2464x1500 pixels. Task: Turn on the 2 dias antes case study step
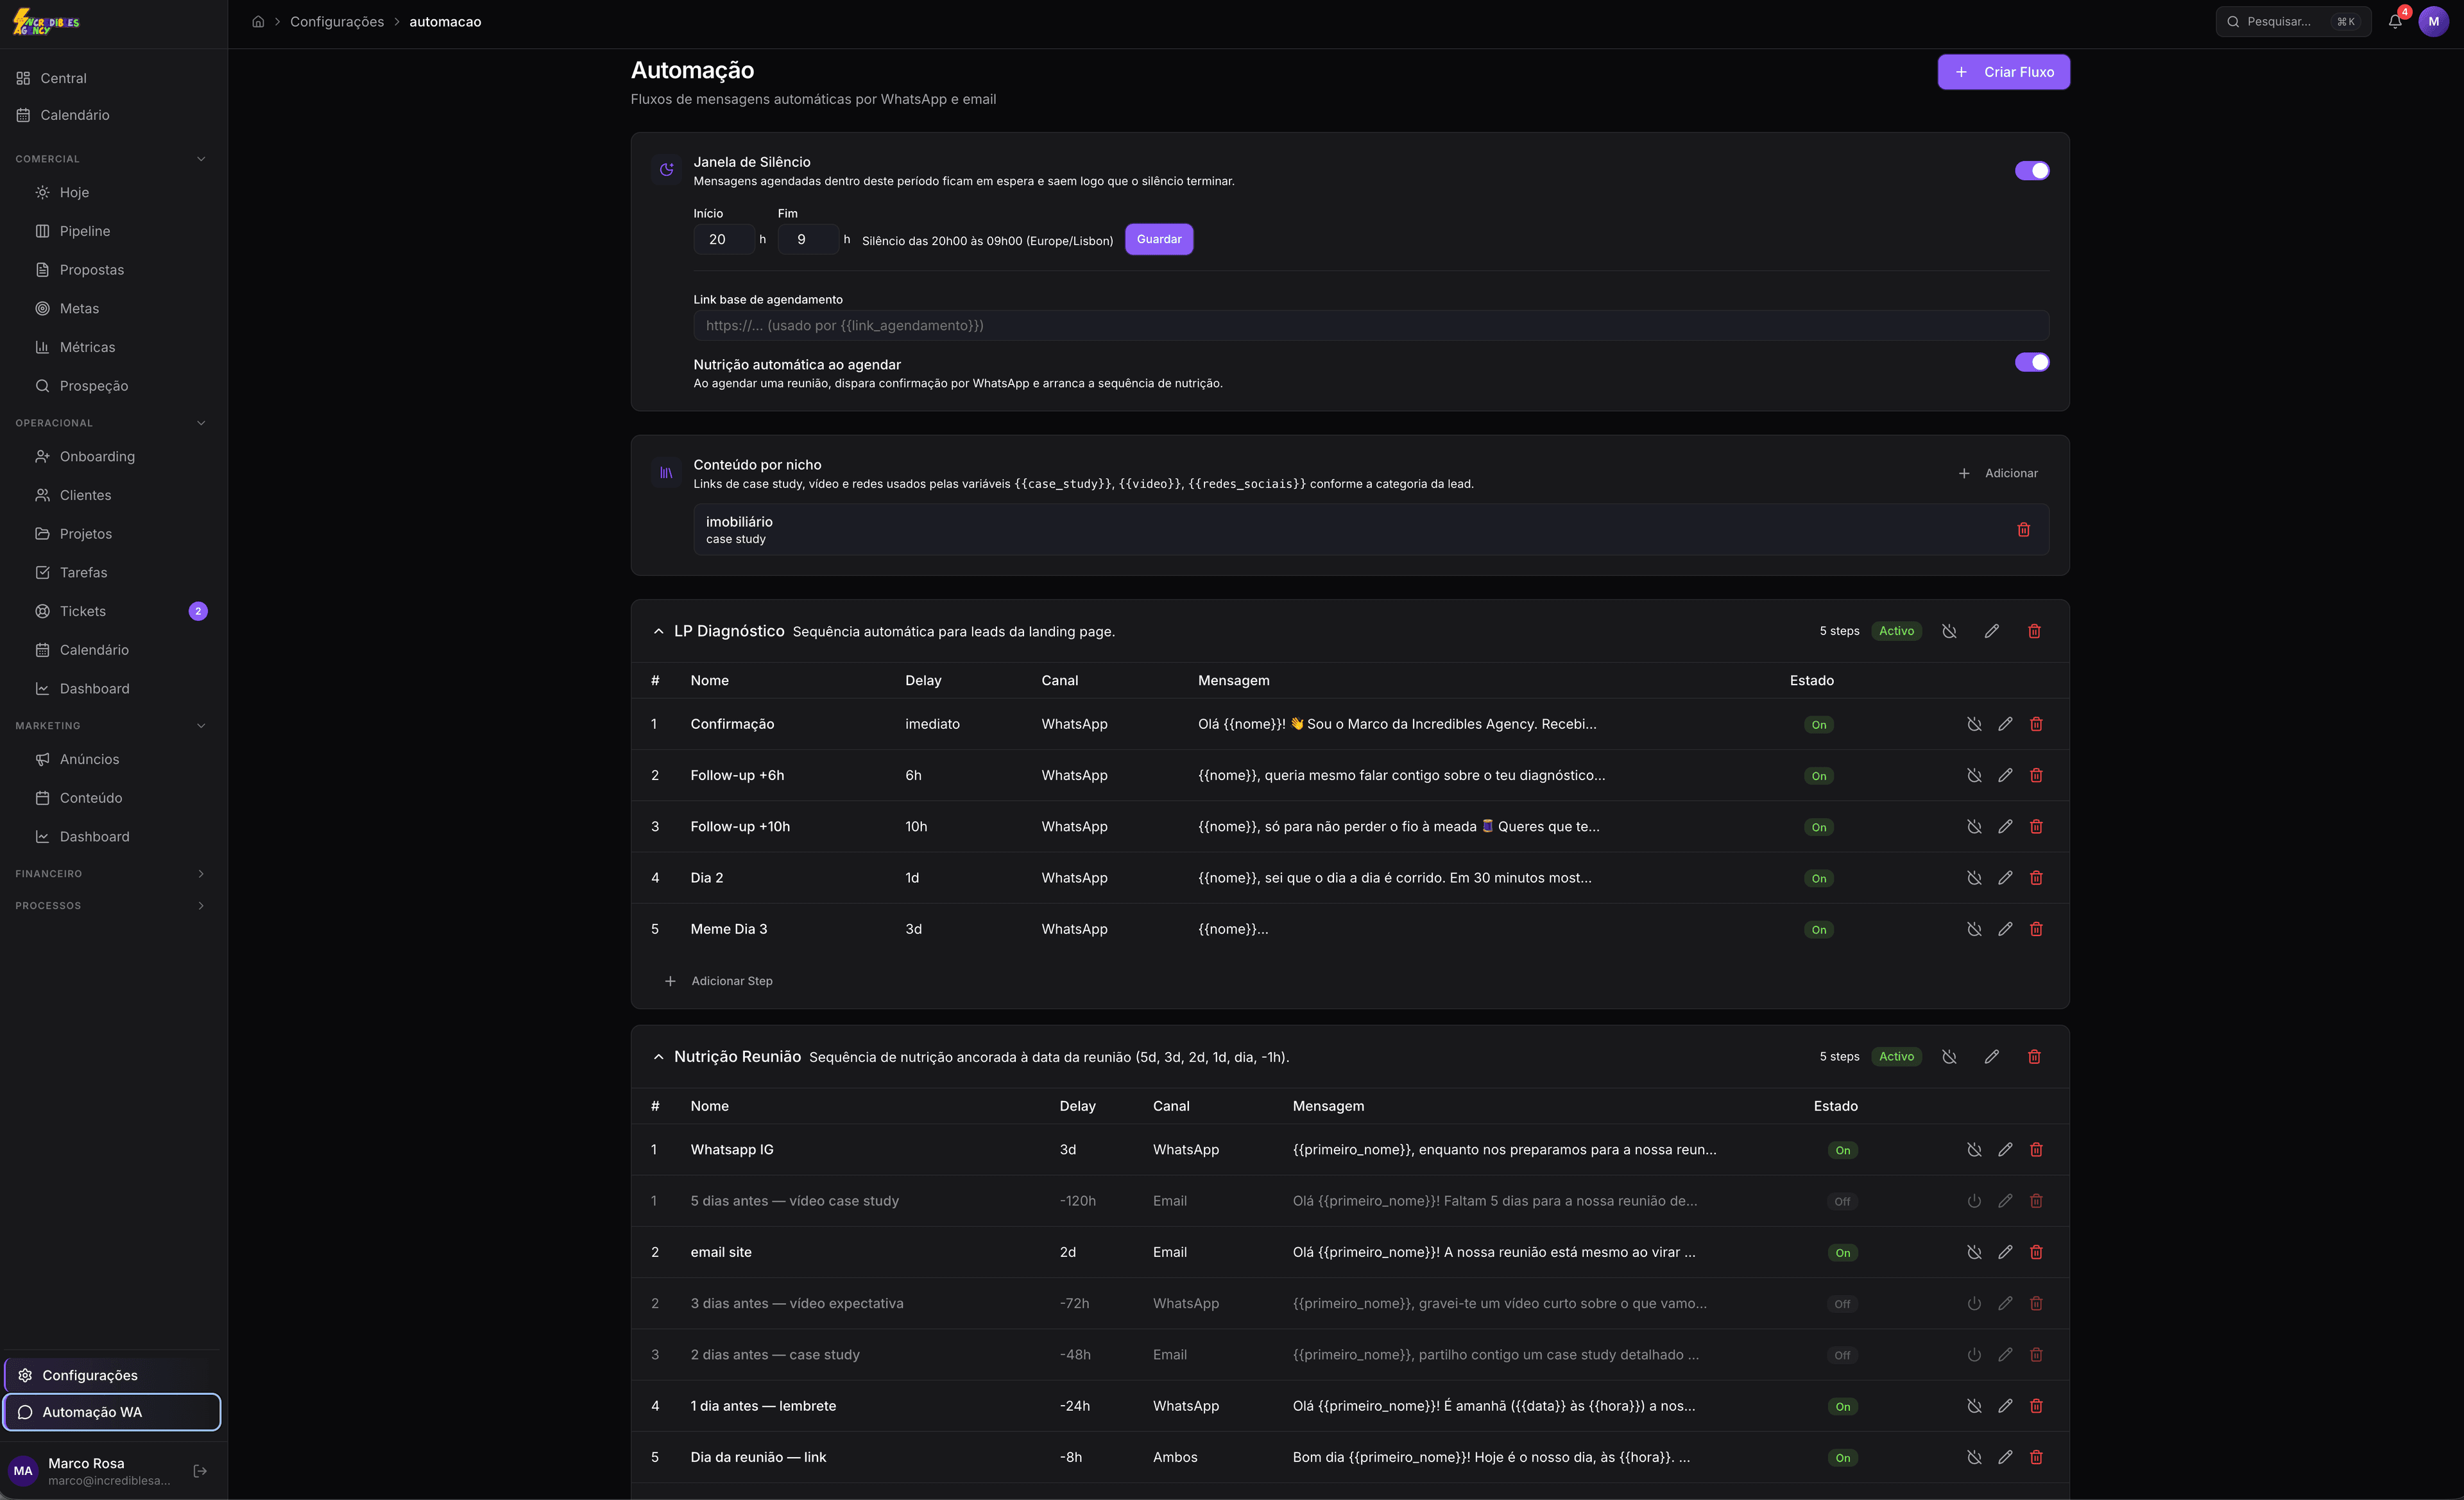click(1974, 1355)
